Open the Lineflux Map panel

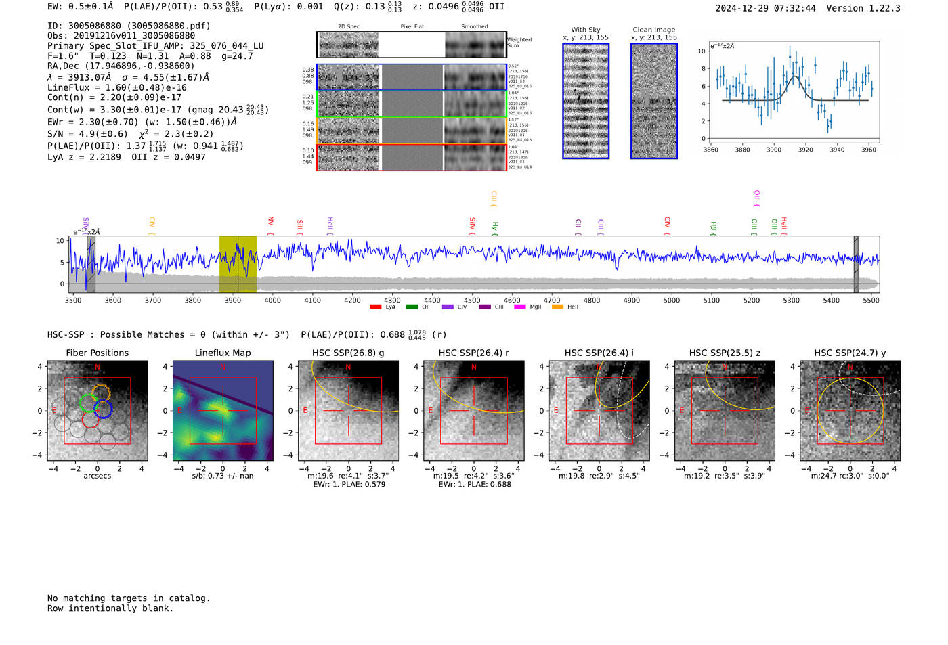pos(223,411)
